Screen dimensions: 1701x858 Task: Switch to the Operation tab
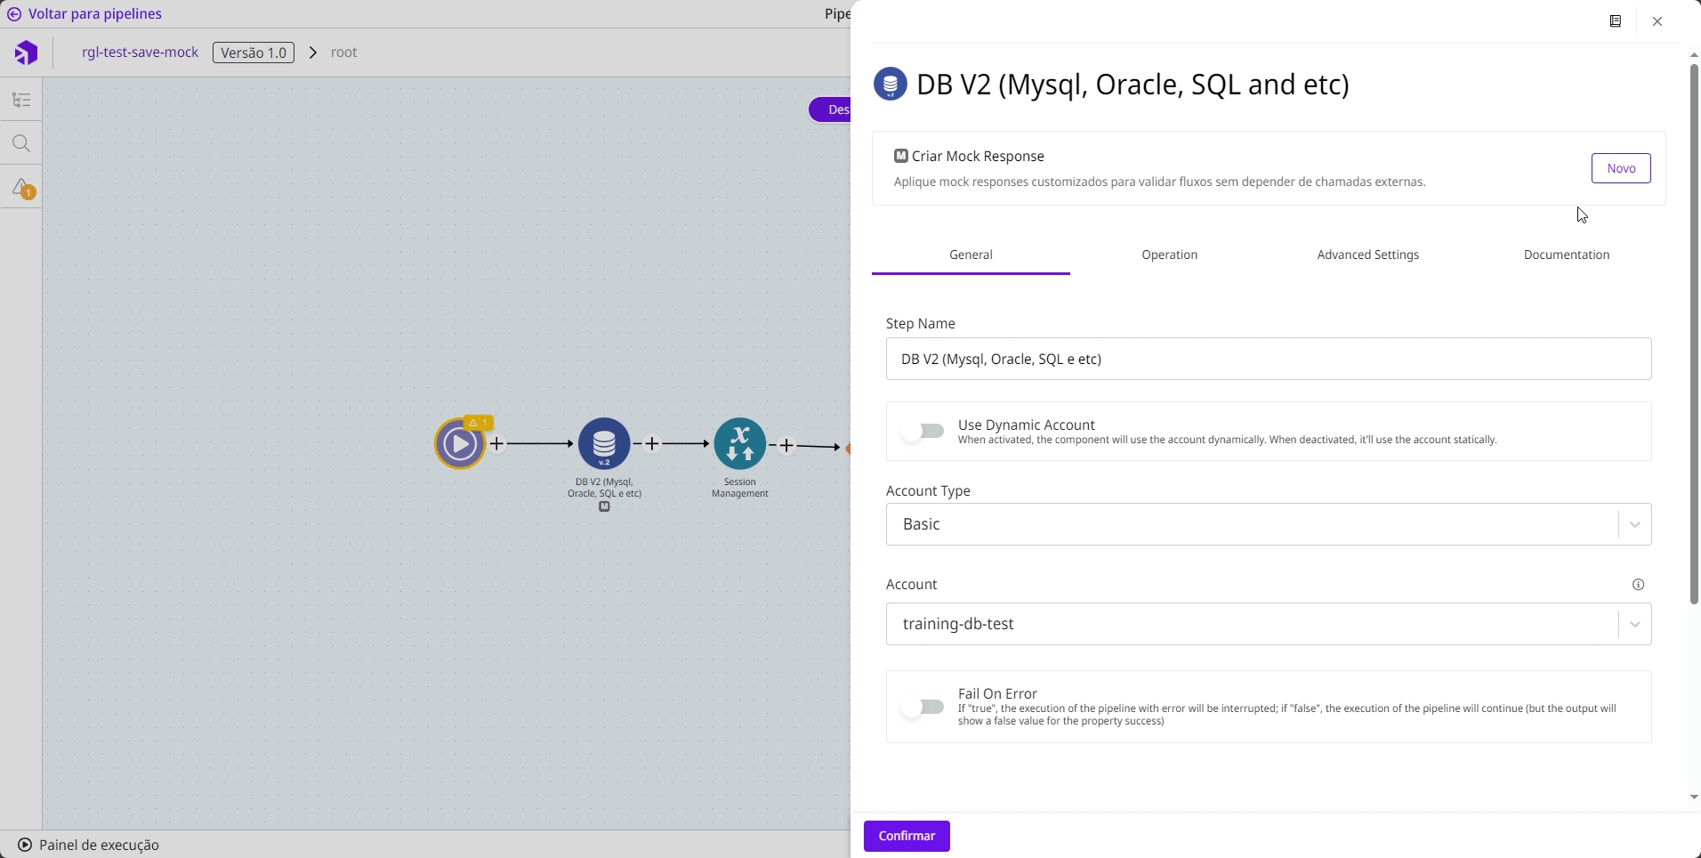pos(1169,255)
